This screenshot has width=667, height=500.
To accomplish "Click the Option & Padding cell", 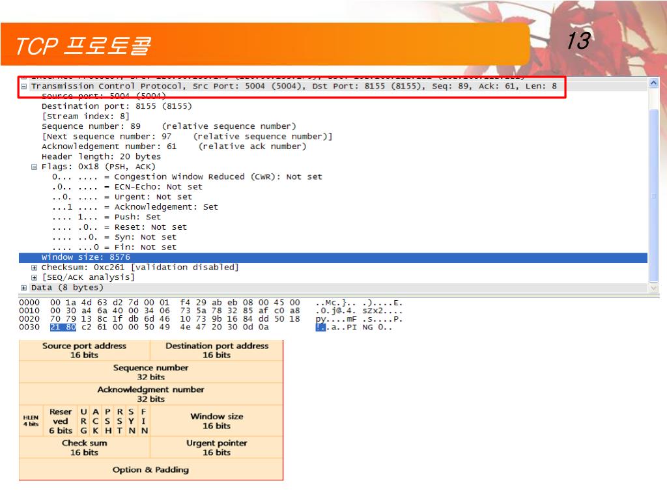I will pos(151,470).
